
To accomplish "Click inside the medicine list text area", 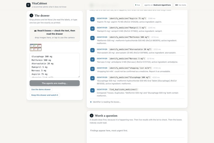I will 55,65.
